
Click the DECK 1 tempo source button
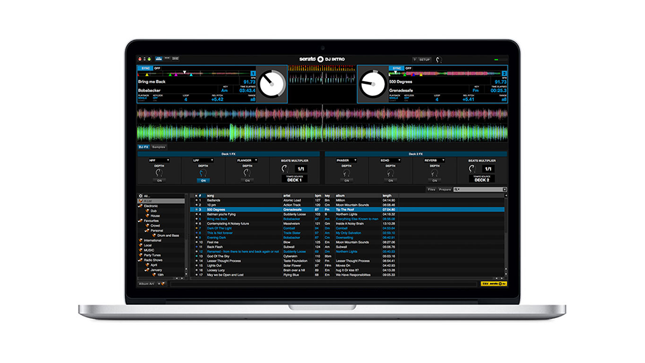pyautogui.click(x=295, y=179)
